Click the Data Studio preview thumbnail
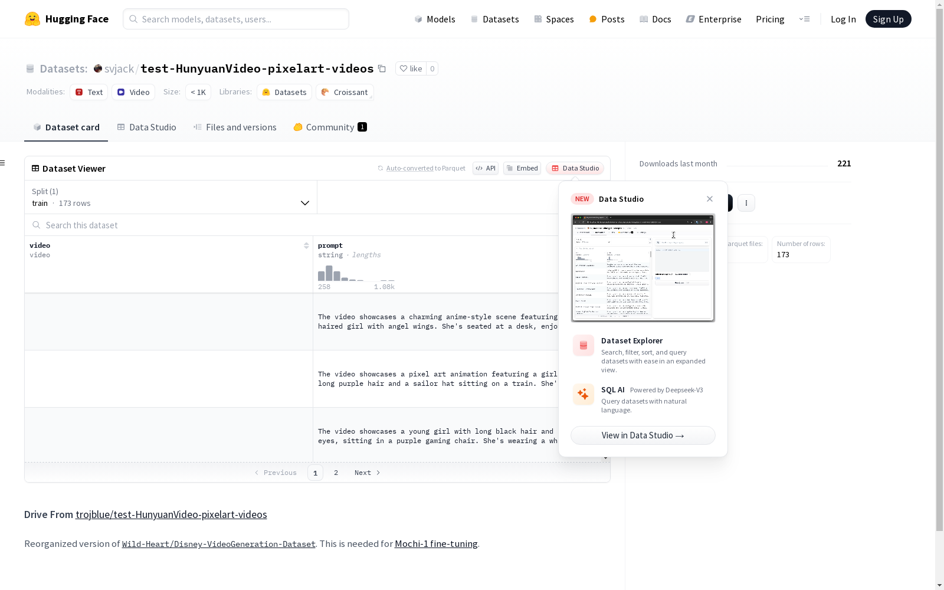Viewport: 944px width, 590px height. (x=643, y=268)
